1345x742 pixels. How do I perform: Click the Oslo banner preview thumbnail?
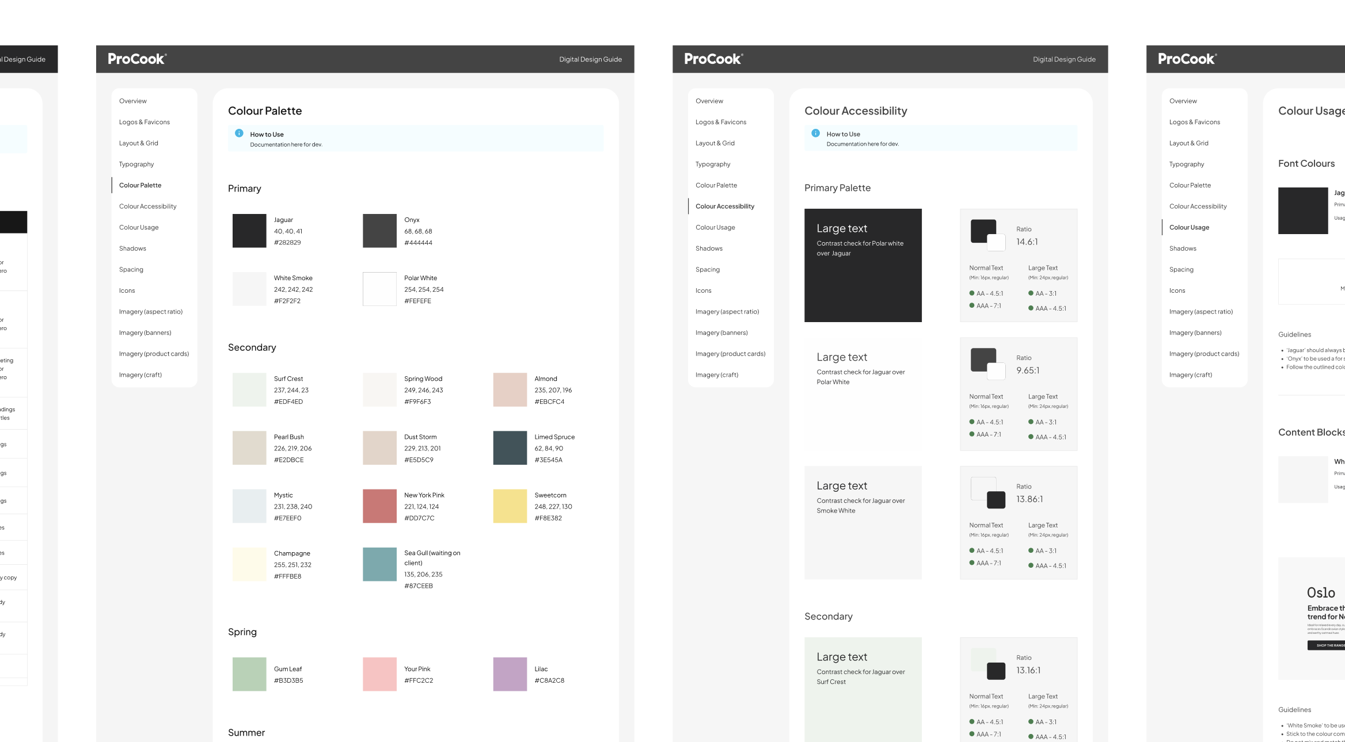(x=1312, y=619)
